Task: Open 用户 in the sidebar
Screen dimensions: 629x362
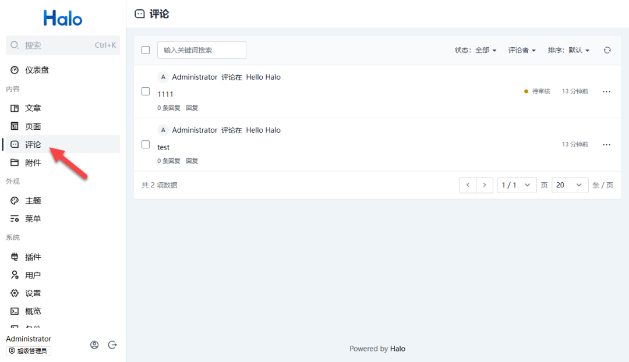Action: [62, 275]
